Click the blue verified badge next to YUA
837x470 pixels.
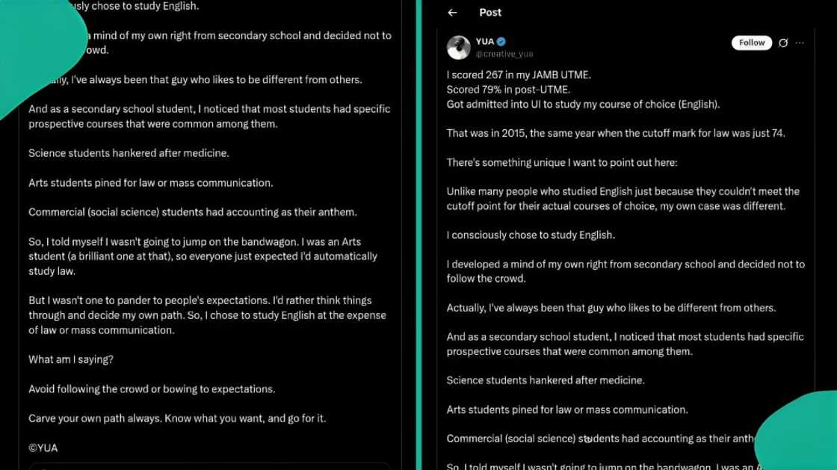(x=501, y=41)
